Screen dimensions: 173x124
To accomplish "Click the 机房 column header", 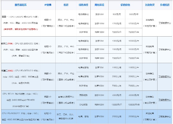I will [x=66, y=5].
